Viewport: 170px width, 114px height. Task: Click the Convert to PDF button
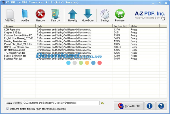pyautogui.click(x=129, y=106)
